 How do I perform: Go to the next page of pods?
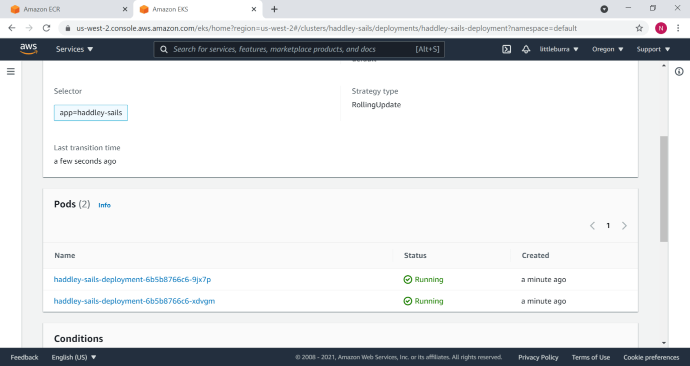tap(624, 226)
